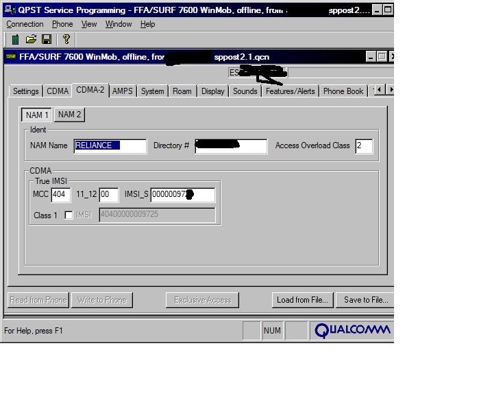Click the phone connection toolbar icon
The height and width of the screenshot is (409, 479).
(x=15, y=40)
